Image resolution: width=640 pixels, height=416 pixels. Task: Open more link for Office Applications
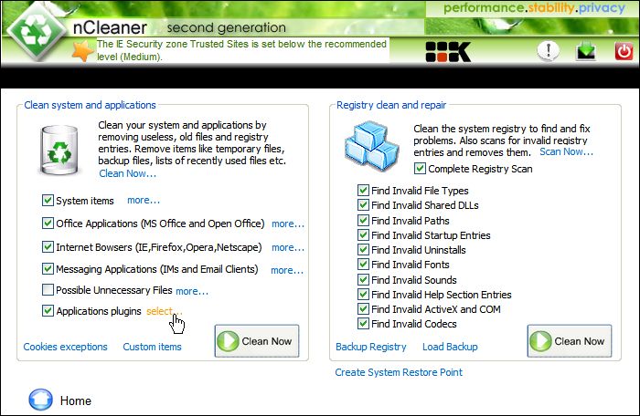288,224
